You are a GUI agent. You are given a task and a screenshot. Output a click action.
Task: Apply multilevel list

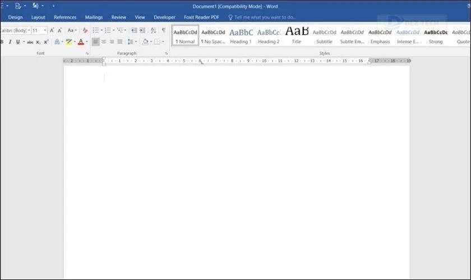tap(120, 30)
